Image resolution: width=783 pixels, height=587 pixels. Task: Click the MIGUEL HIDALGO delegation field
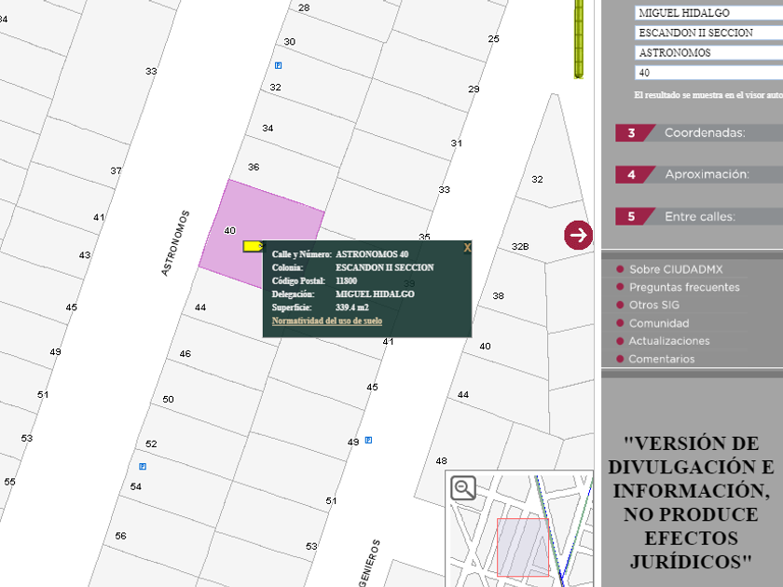(708, 13)
